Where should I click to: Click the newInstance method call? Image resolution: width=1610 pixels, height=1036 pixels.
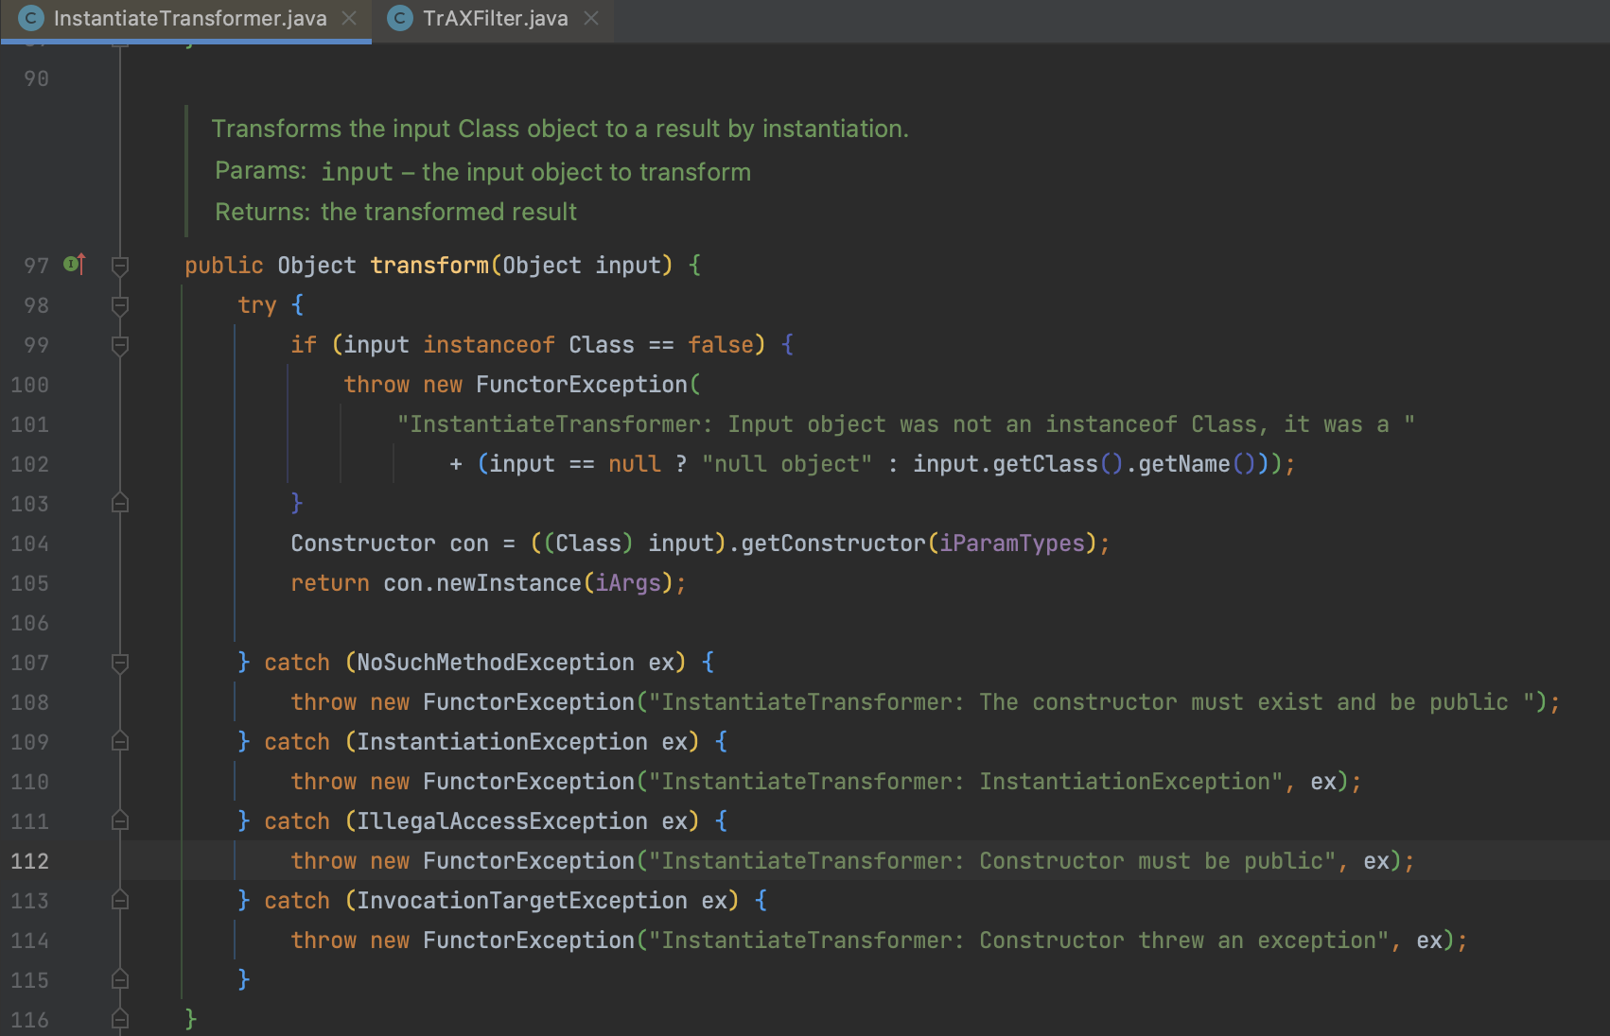(x=509, y=583)
